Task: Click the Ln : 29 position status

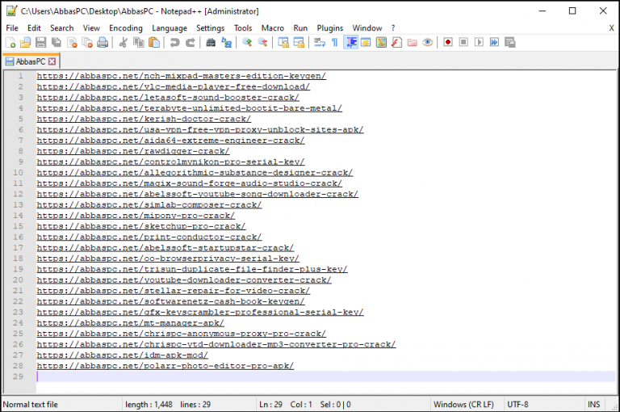Action: coord(271,405)
